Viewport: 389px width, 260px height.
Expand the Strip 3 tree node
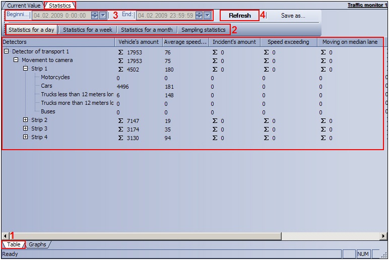point(25,128)
